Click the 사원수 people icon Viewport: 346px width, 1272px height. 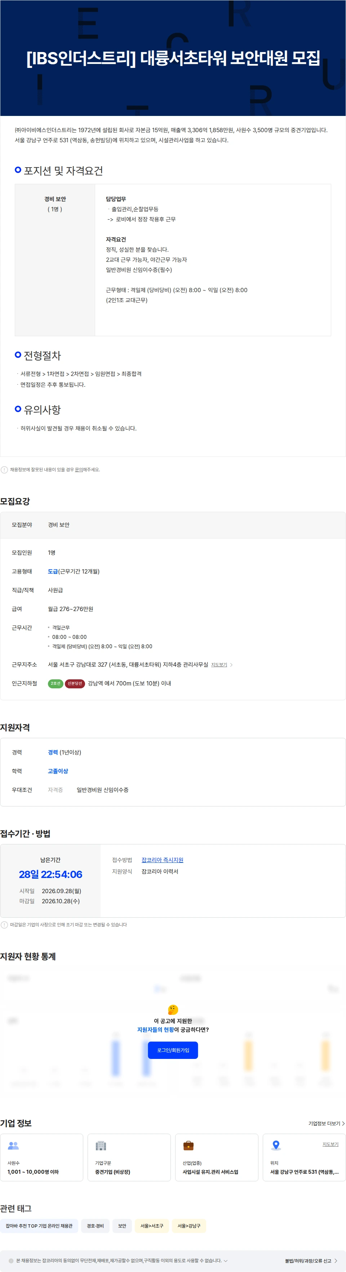tap(13, 1145)
